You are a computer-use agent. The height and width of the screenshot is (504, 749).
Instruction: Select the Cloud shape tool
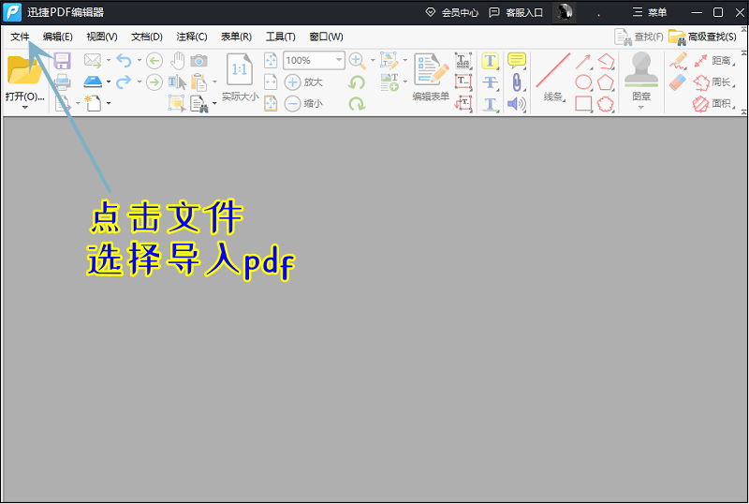point(605,104)
